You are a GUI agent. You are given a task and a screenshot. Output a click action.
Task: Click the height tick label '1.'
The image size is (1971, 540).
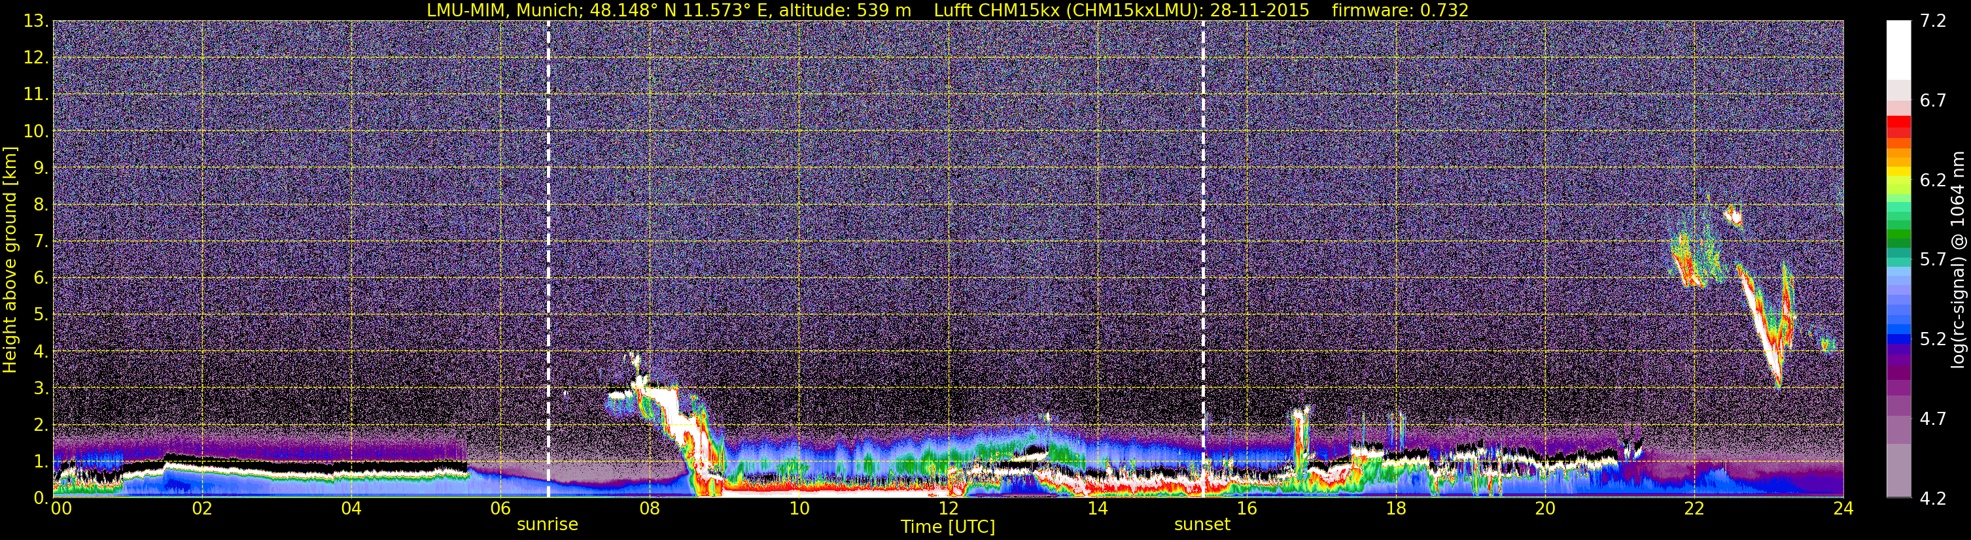click(41, 461)
